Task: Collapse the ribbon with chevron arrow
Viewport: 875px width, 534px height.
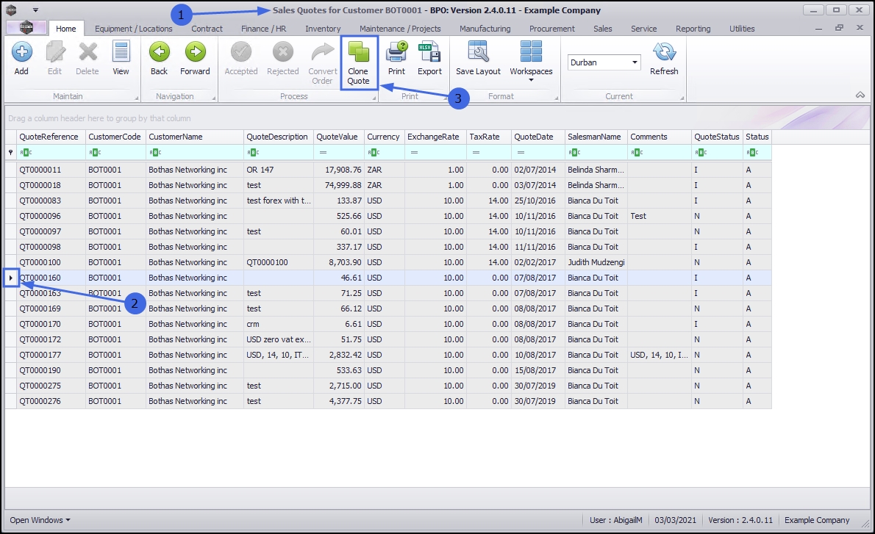Action: pos(860,95)
